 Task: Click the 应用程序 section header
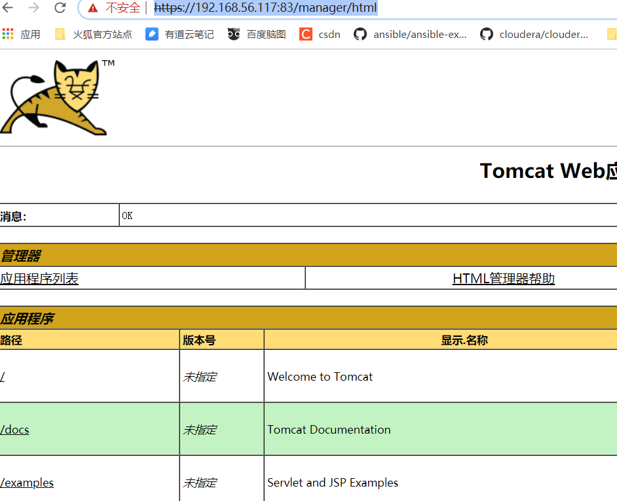[308, 318]
